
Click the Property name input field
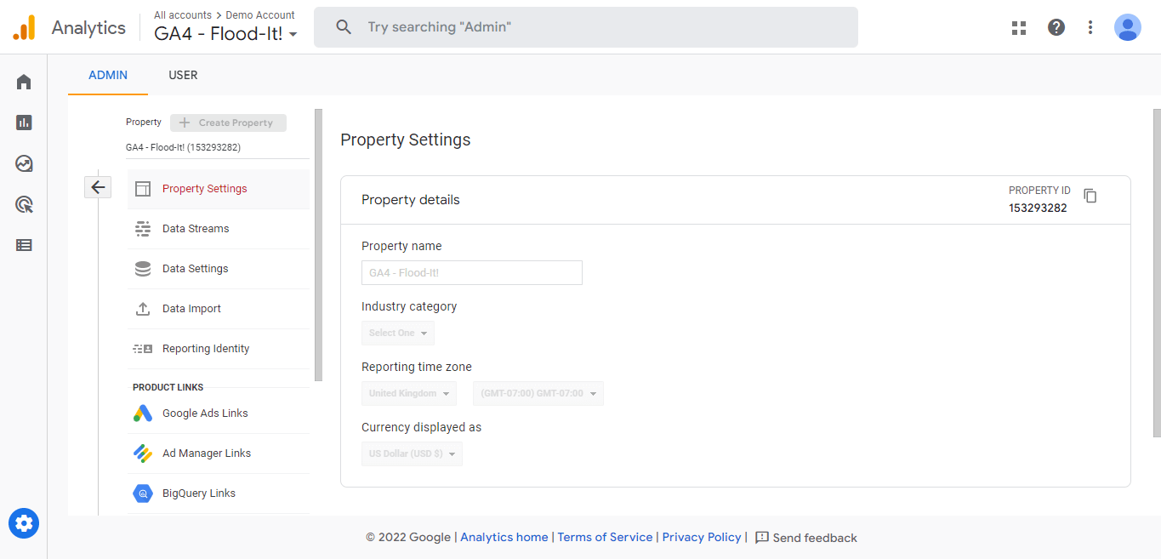coord(472,272)
